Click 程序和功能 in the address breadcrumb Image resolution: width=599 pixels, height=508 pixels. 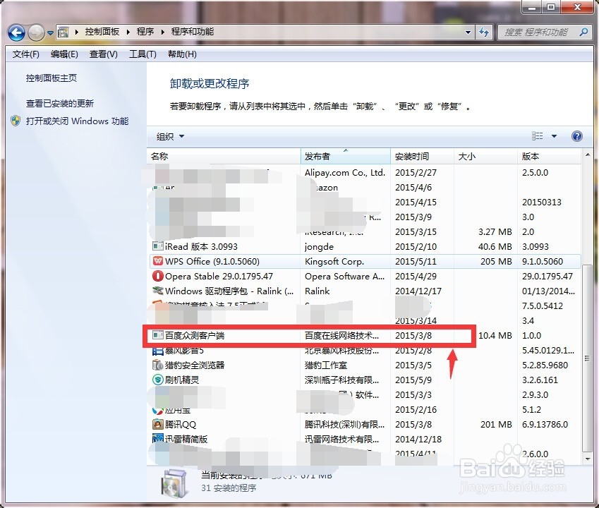click(x=192, y=32)
